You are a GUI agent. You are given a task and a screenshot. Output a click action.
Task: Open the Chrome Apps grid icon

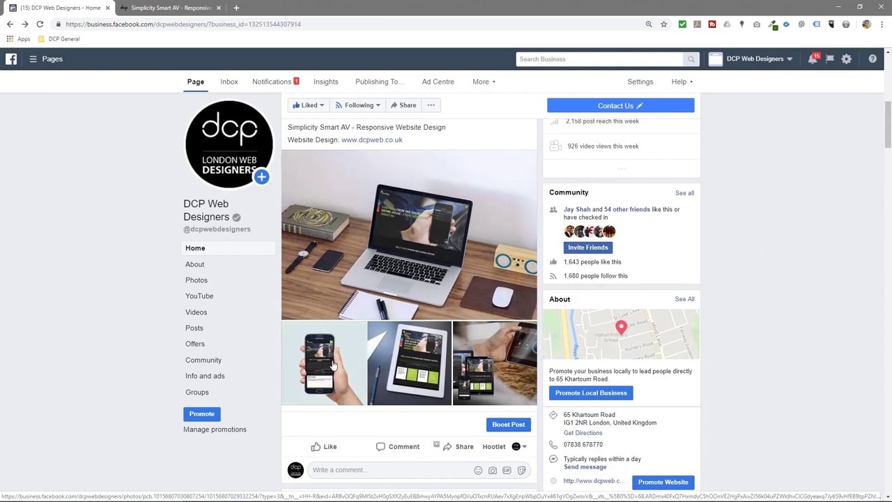pyautogui.click(x=10, y=39)
